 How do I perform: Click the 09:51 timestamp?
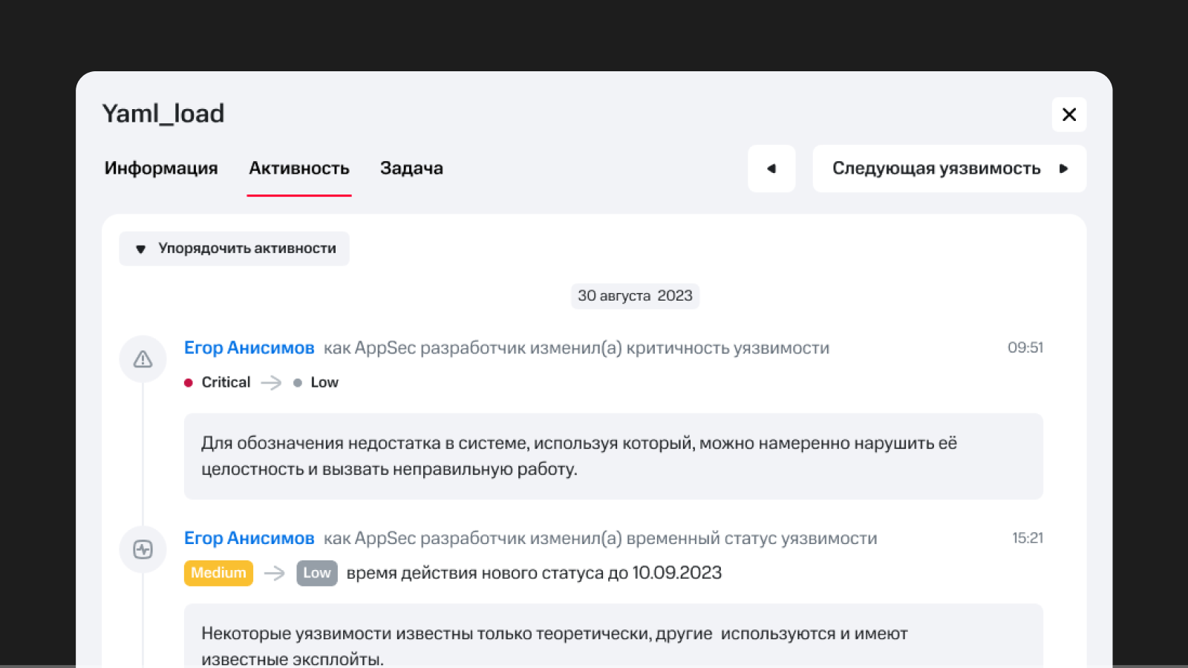coord(1025,348)
